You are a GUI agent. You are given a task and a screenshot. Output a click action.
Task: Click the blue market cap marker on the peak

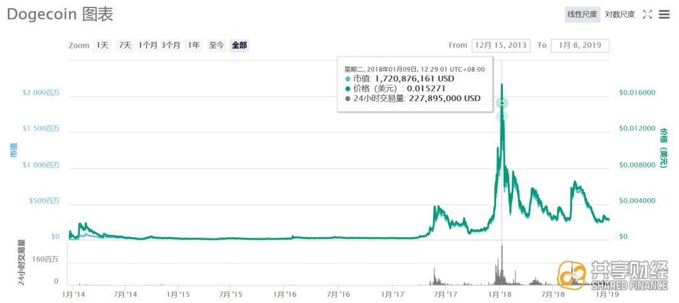click(502, 117)
